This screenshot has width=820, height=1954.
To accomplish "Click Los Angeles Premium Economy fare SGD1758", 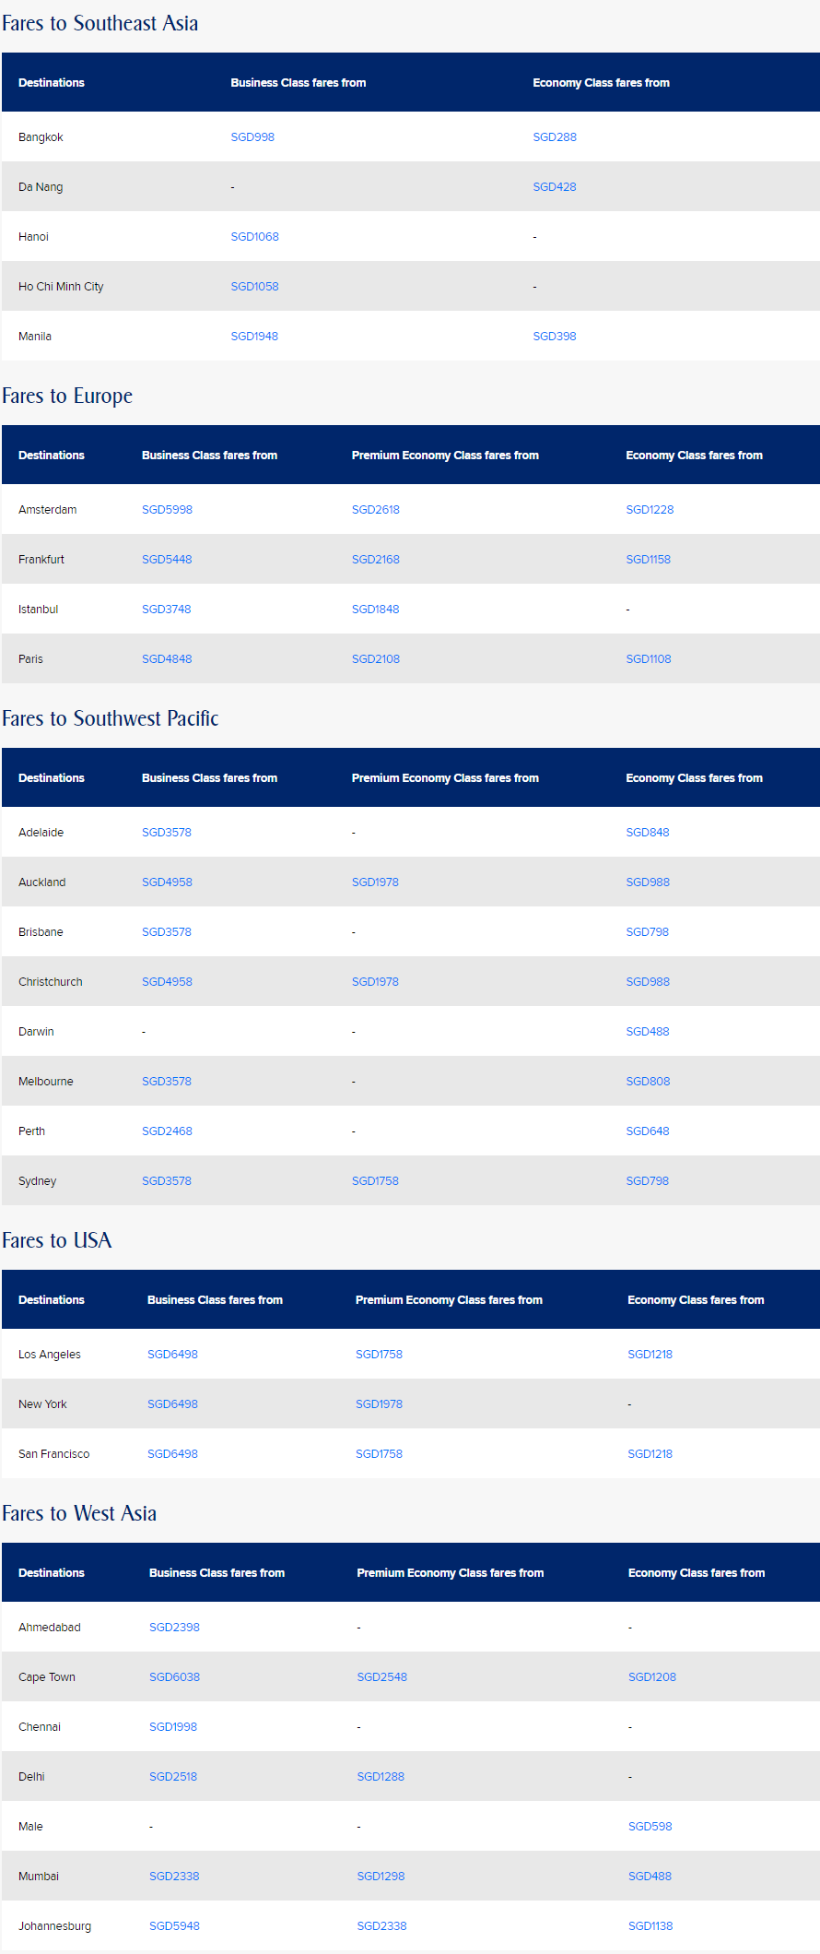I will point(379,1355).
